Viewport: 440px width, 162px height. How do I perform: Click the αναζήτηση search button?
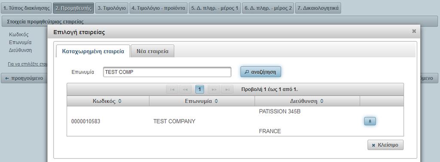pos(260,72)
